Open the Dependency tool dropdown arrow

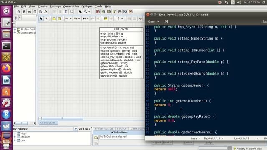coord(122,19)
